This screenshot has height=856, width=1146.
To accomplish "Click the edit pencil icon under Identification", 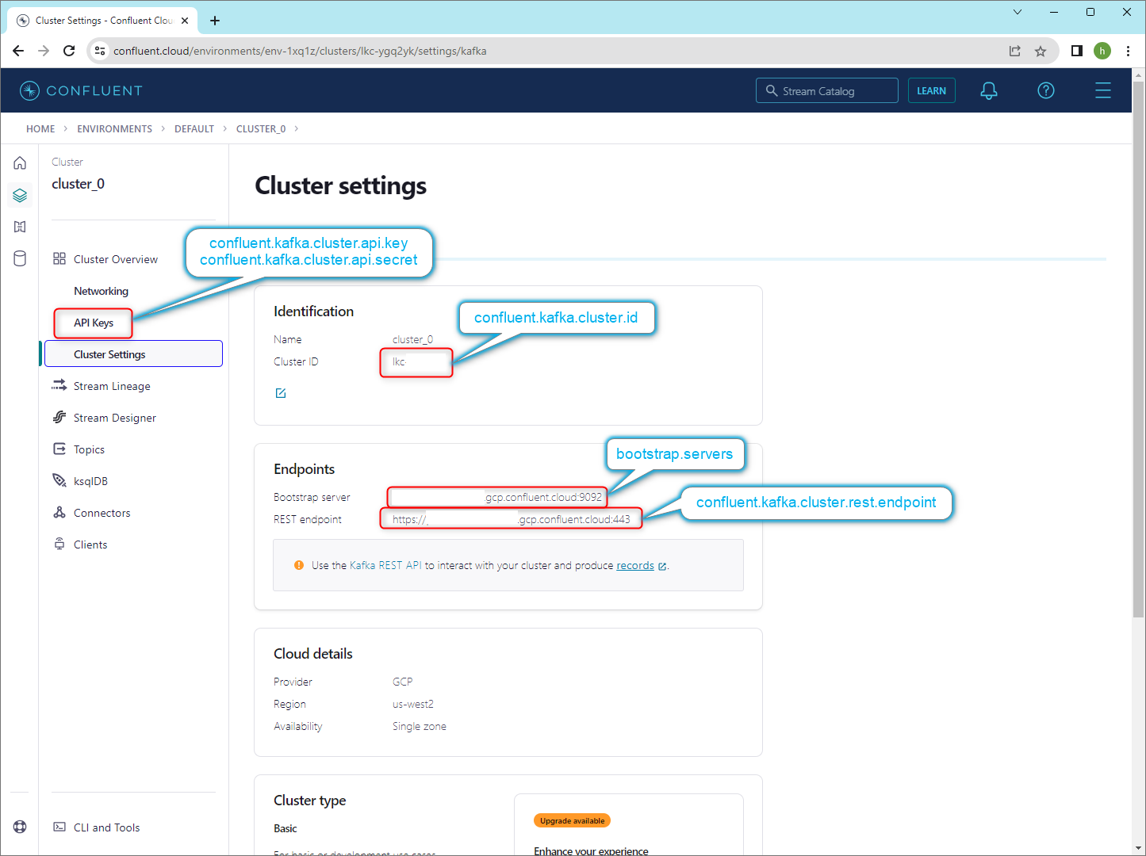I will (x=281, y=393).
